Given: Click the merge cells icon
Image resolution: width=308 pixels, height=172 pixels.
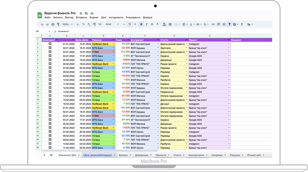Looking at the screenshot, I should (x=176, y=24).
